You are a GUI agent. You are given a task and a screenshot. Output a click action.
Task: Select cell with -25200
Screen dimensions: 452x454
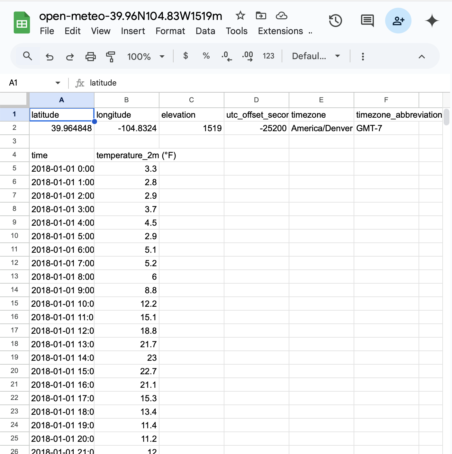click(257, 128)
